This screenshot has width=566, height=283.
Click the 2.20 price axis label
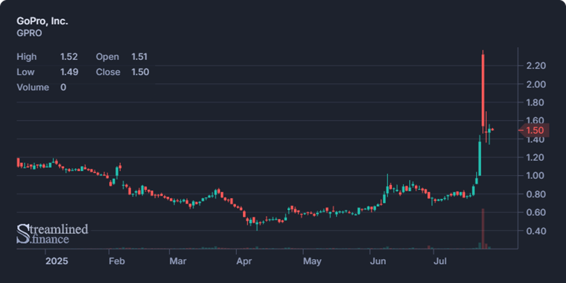[x=535, y=66]
